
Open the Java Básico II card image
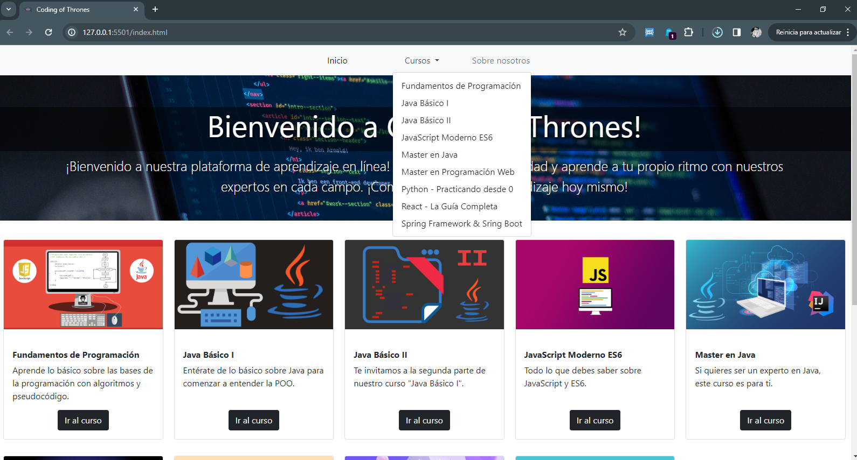[x=424, y=285]
